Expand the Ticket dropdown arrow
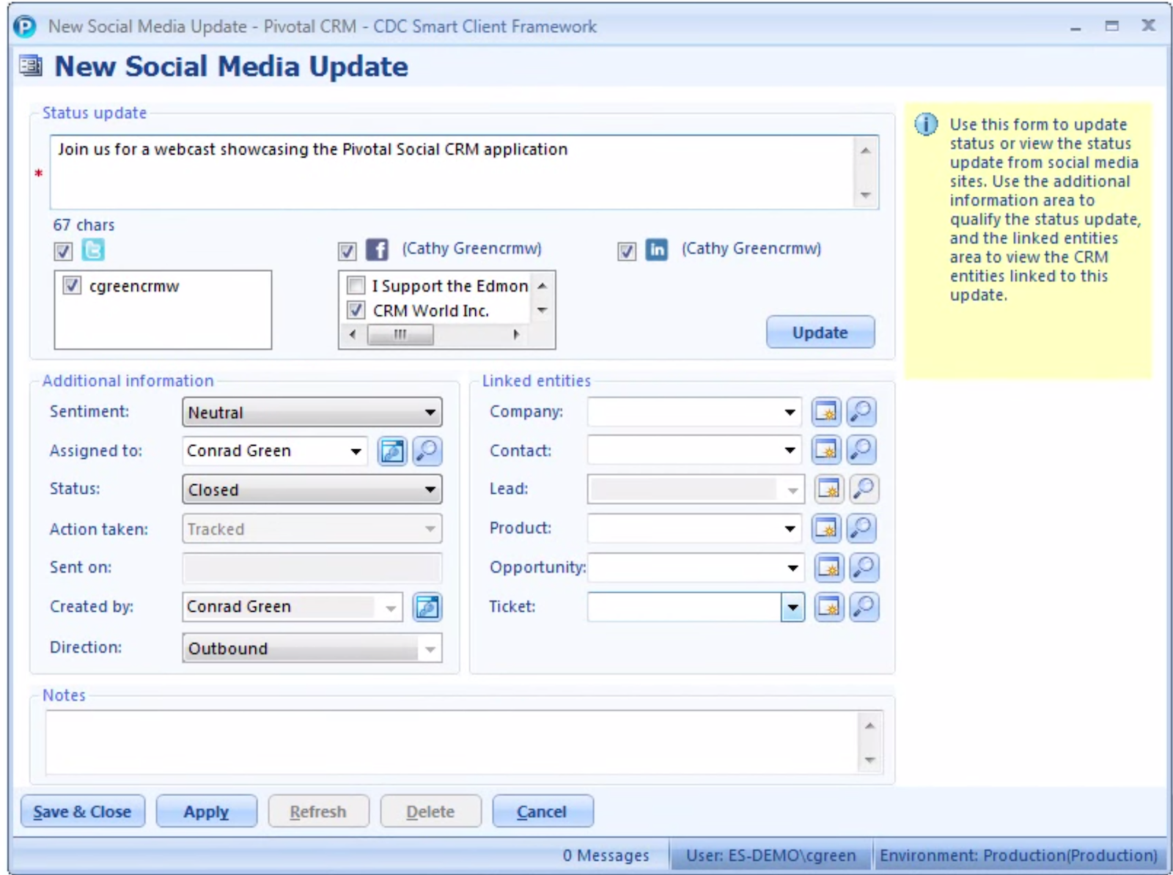Image resolution: width=1173 pixels, height=875 pixels. coord(793,607)
